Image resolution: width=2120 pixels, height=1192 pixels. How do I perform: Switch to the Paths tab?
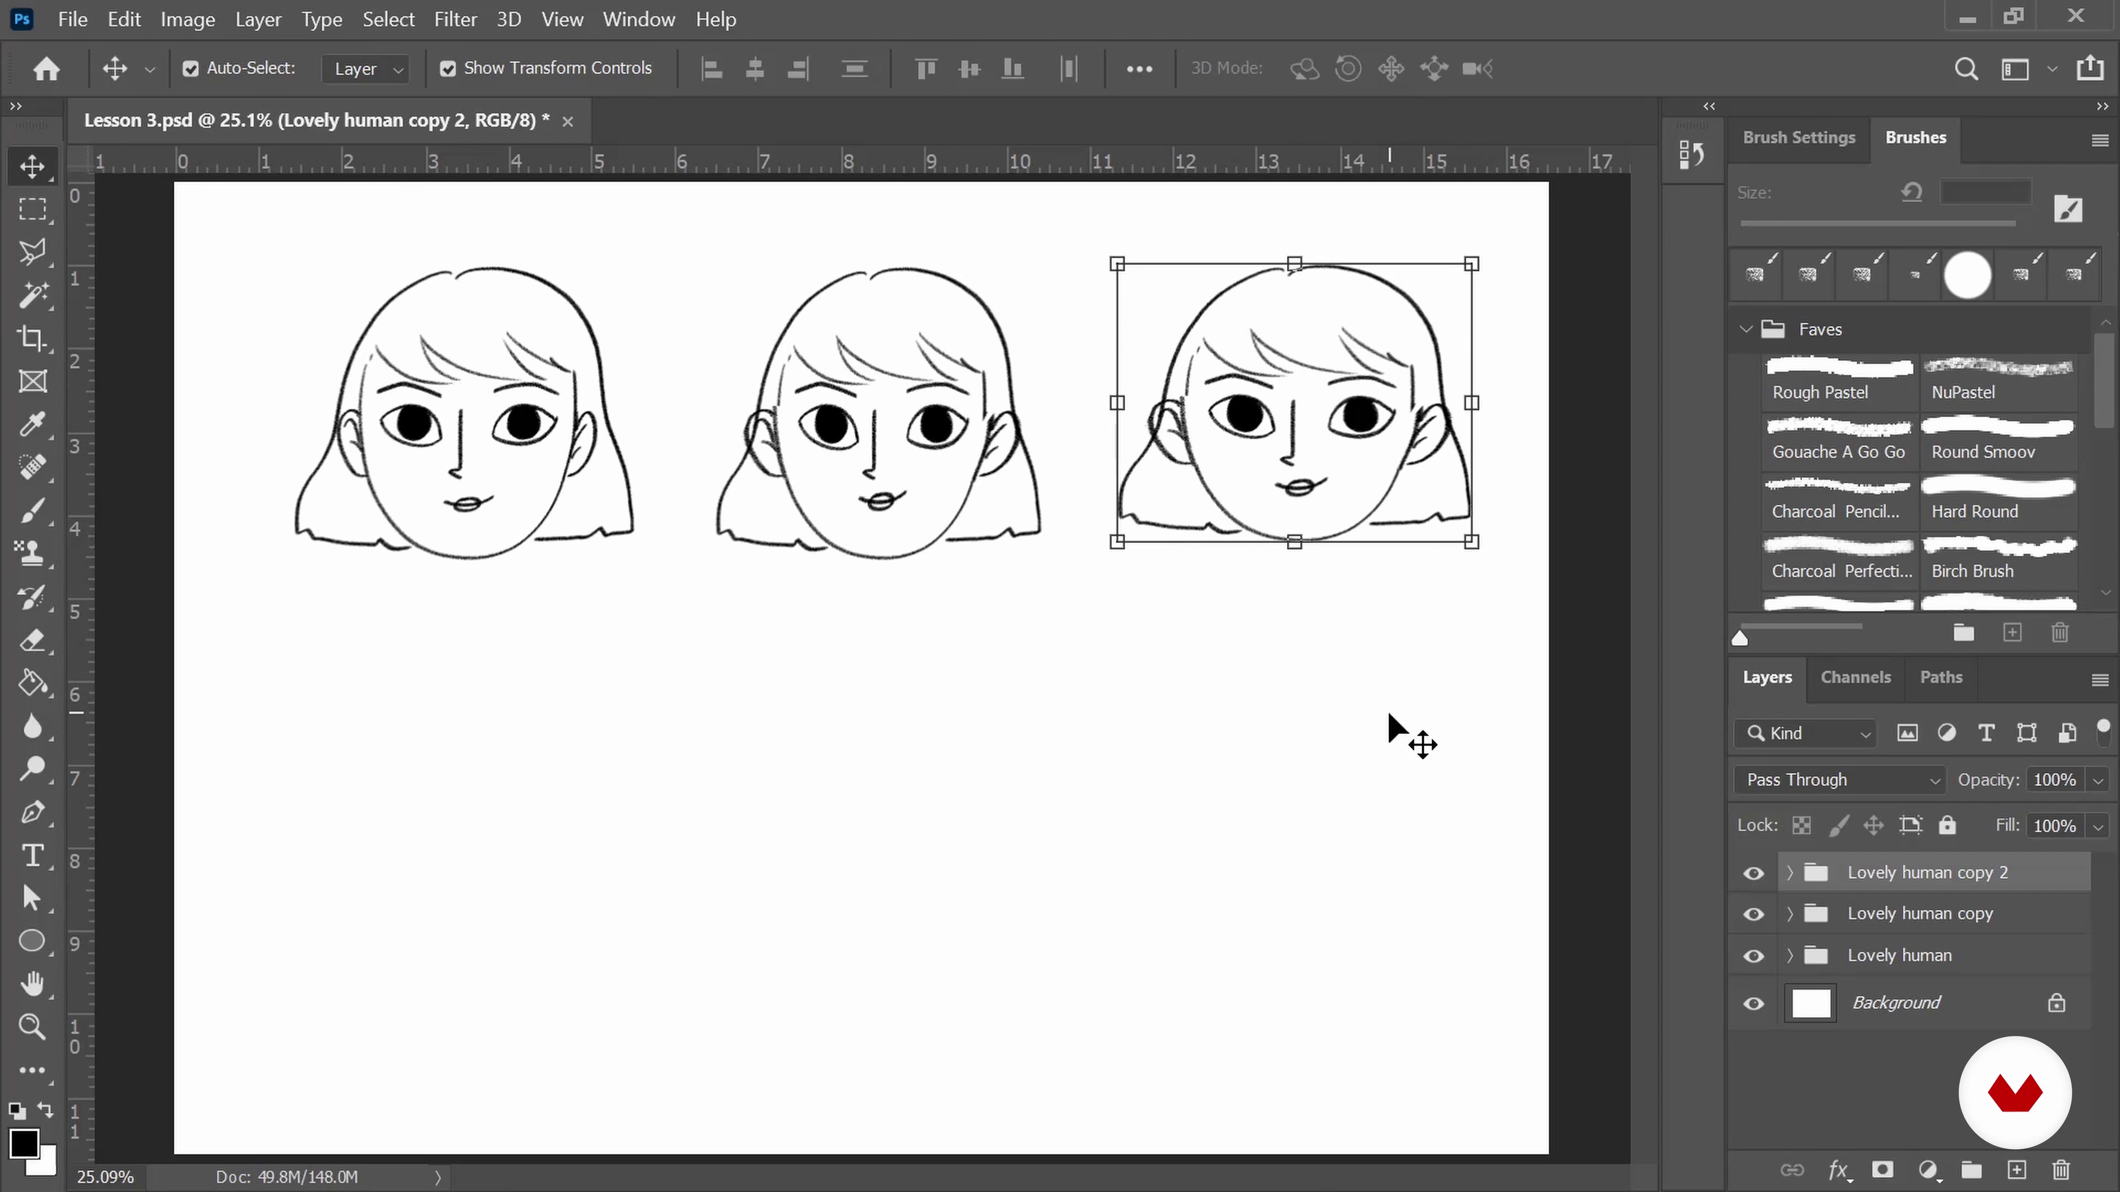coord(1941,677)
